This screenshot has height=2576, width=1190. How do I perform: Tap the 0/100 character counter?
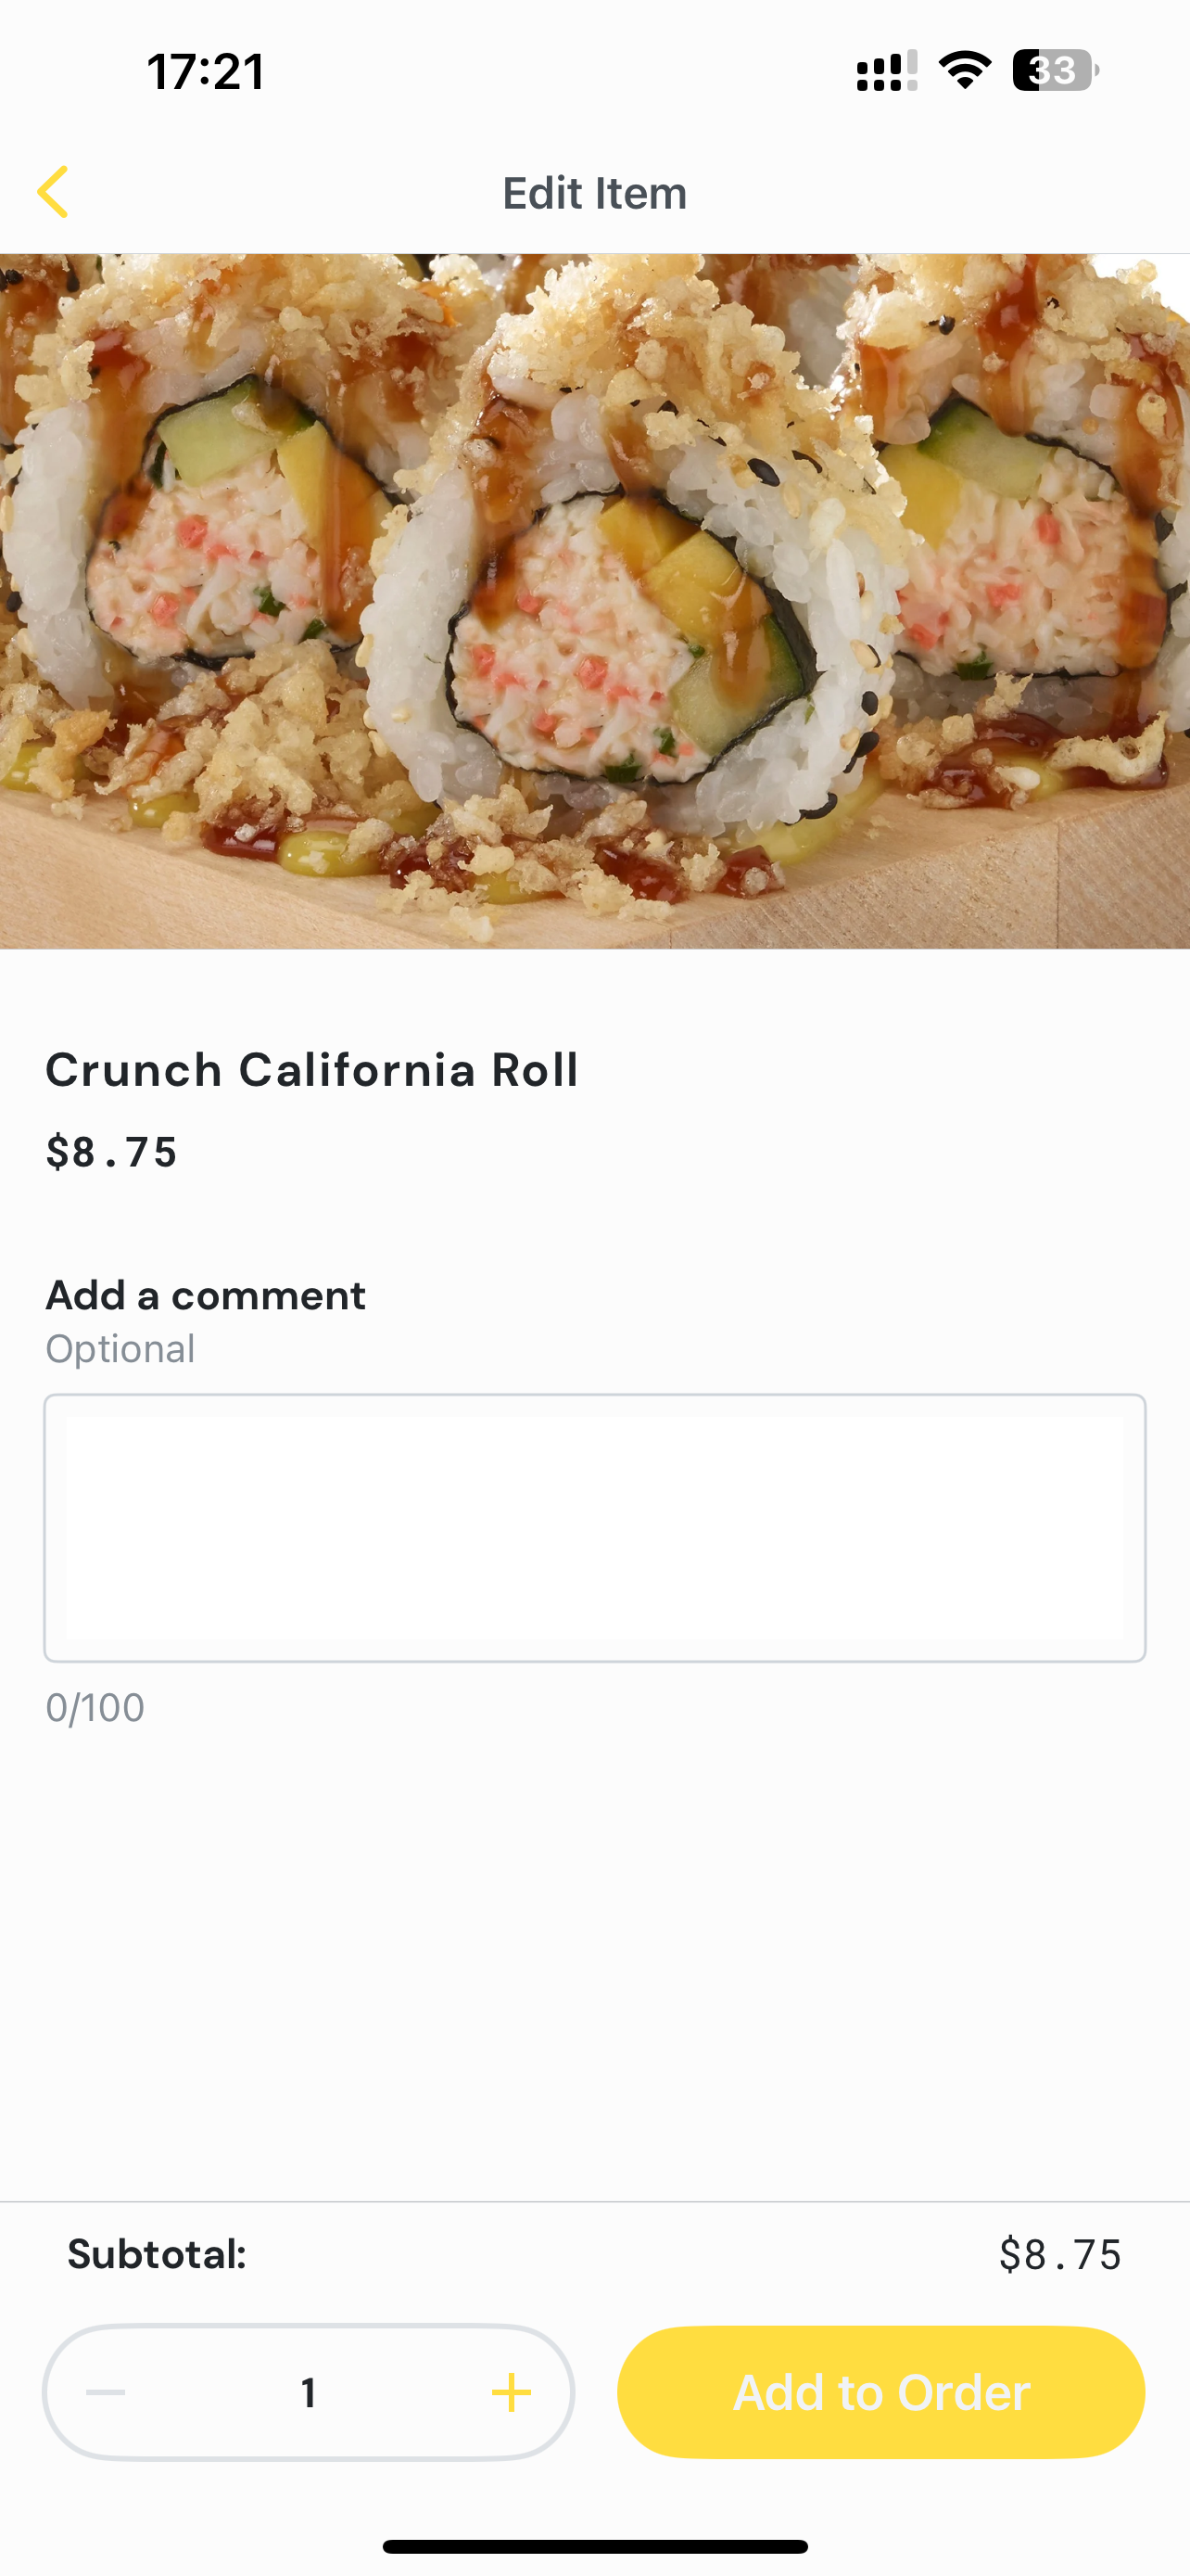(x=95, y=1707)
